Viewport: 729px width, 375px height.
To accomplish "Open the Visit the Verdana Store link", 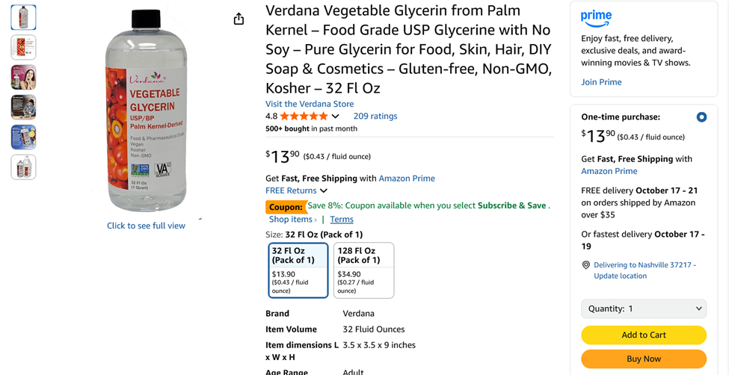I will coord(310,104).
